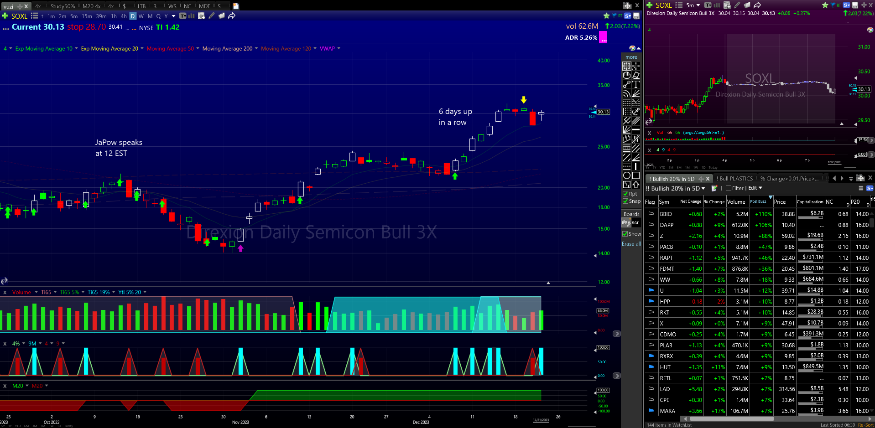Click the save disk icon in right chart toolbar
This screenshot has width=875, height=428.
point(855,5)
